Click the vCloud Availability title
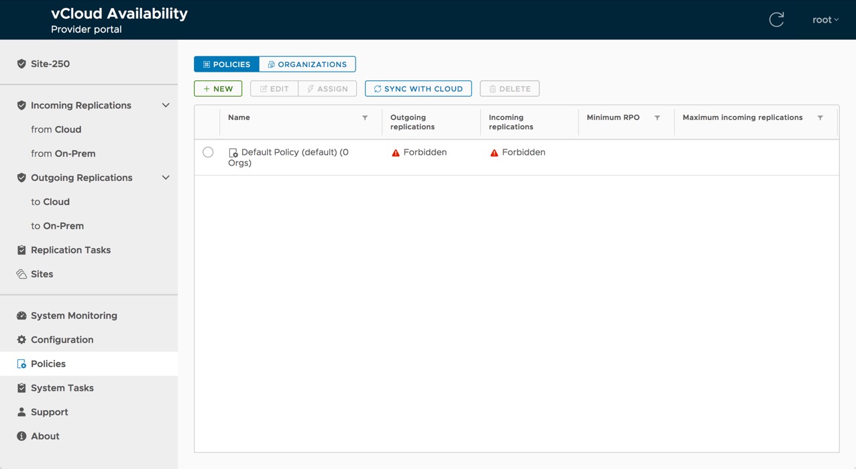Viewport: 856px width, 469px height. click(x=119, y=13)
